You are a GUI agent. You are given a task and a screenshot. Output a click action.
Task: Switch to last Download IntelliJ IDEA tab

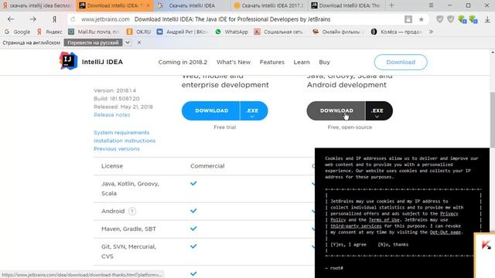[346, 5]
